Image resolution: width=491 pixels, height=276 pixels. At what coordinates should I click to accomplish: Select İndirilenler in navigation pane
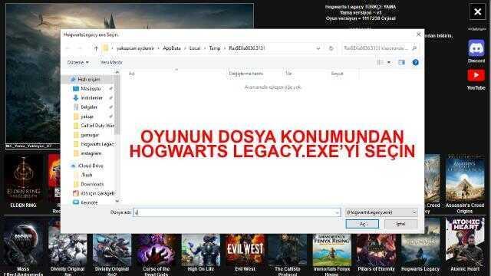coord(91,98)
